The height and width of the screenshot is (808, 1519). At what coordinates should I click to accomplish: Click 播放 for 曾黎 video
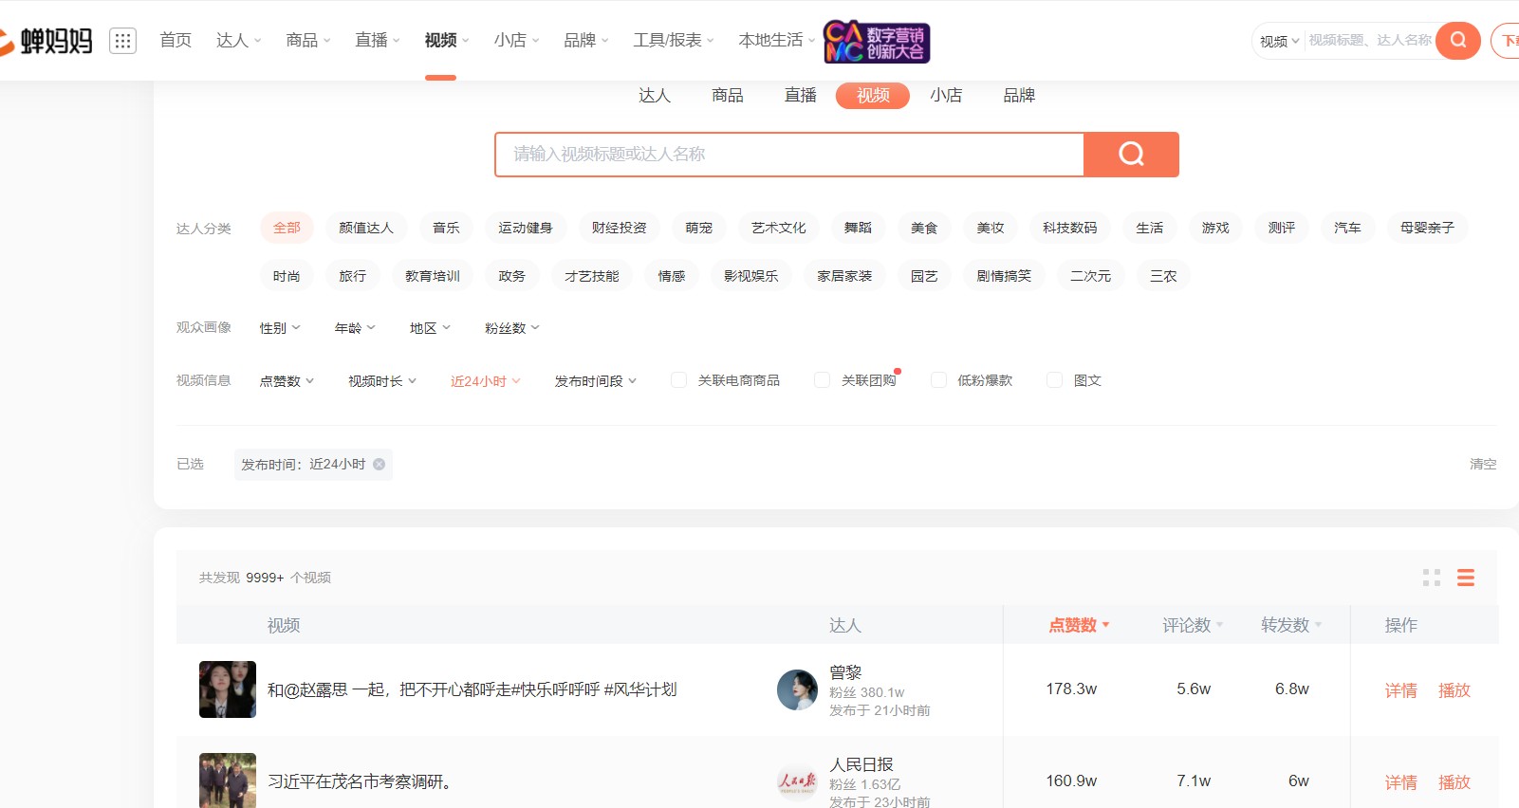click(x=1454, y=690)
